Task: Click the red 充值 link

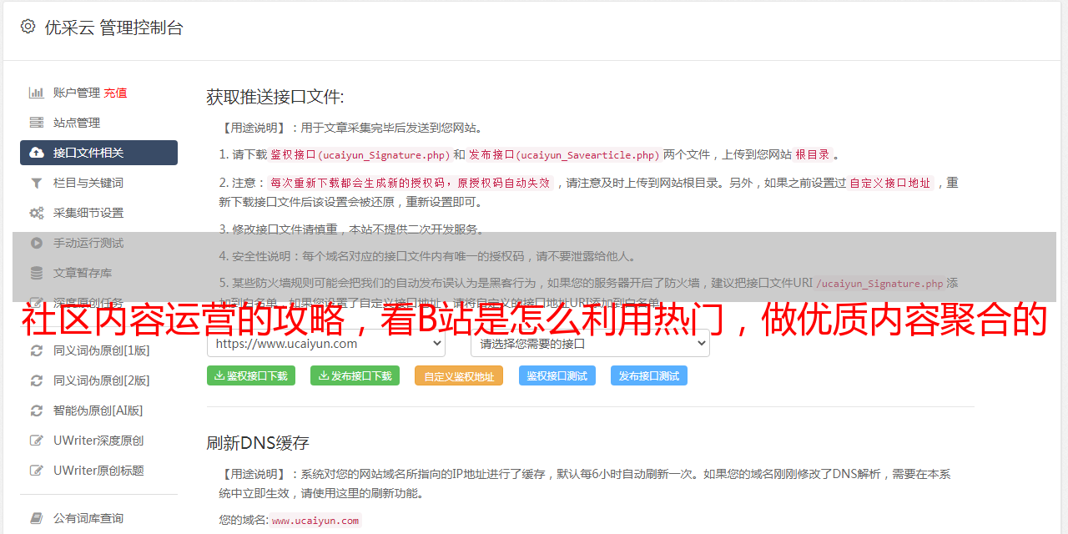Action: 115,93
